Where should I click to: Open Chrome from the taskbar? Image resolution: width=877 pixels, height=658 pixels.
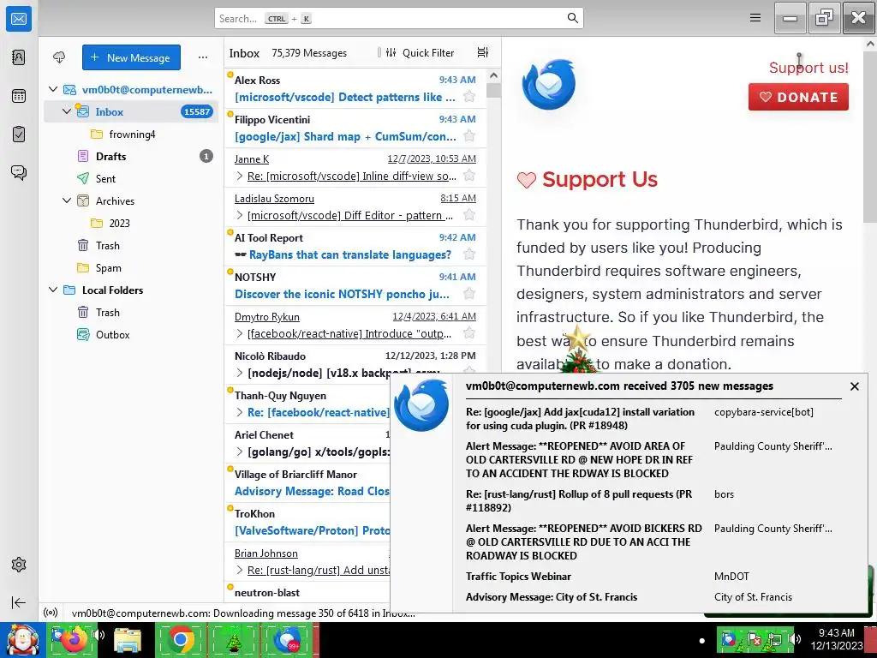pos(181,640)
